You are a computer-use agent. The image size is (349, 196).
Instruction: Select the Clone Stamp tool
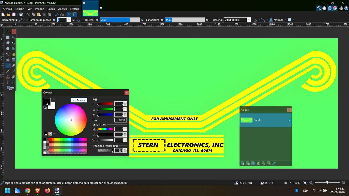pos(8,77)
